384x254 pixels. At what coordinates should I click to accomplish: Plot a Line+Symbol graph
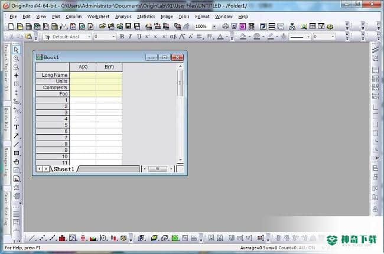52,238
